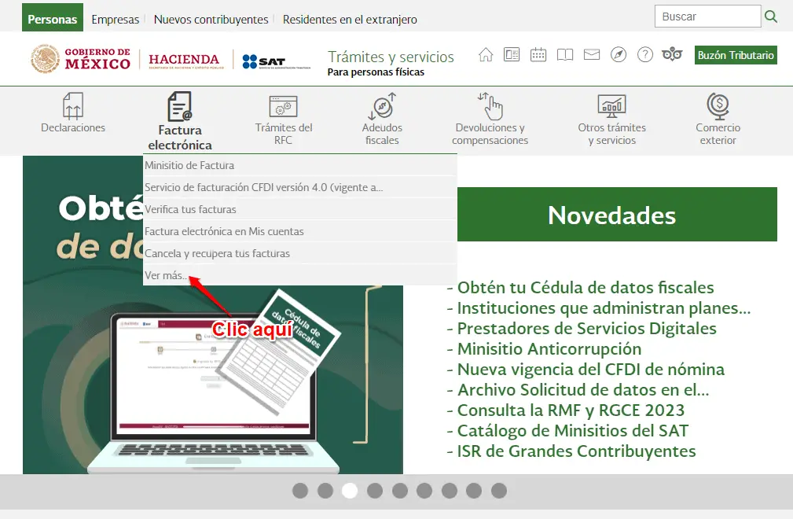Open Catálogo de Minisitios del SAT link

click(572, 430)
